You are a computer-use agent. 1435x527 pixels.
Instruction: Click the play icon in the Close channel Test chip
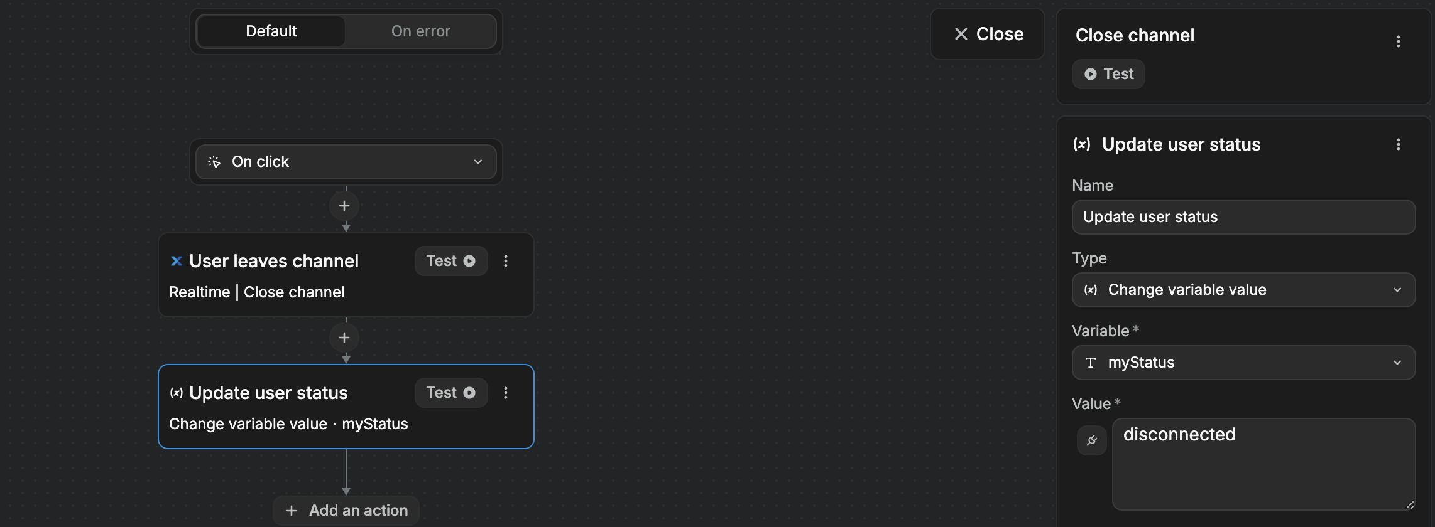pyautogui.click(x=1091, y=73)
